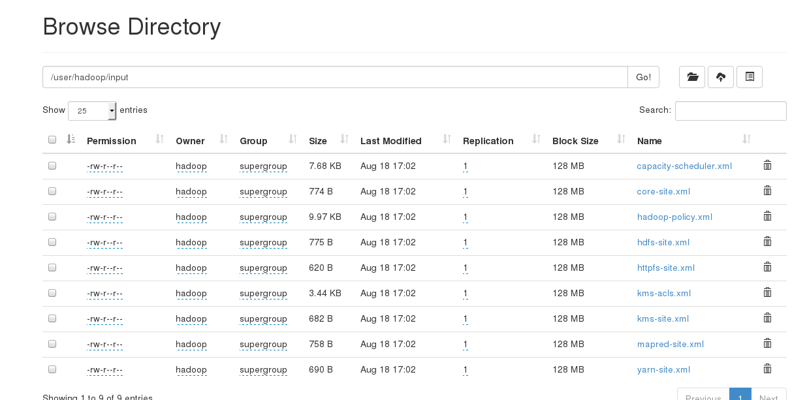
Task: Open hdfs-site.xml file link
Action: pos(663,242)
